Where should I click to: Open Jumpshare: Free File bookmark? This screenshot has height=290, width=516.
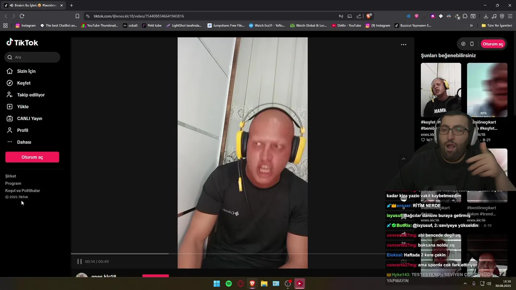coord(226,25)
